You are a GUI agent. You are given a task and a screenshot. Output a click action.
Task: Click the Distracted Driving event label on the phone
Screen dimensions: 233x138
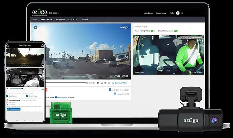[x=14, y=100]
